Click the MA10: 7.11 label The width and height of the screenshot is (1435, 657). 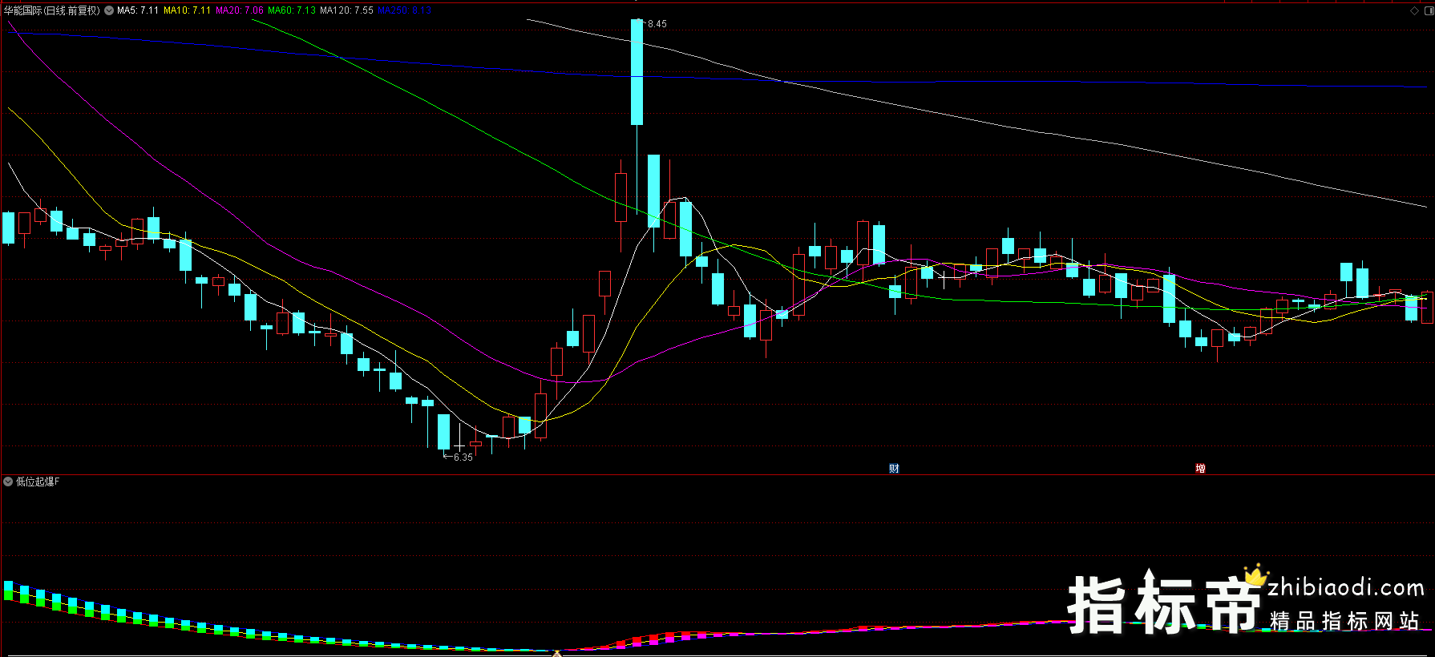pos(188,10)
